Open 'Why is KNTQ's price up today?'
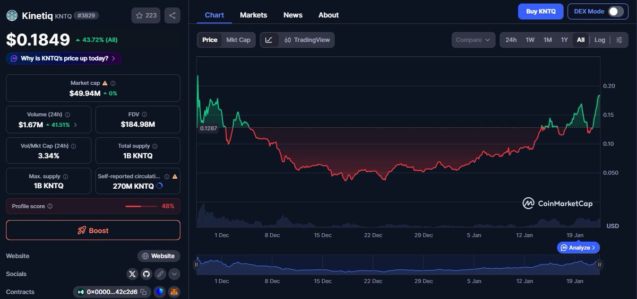The image size is (637, 299). pyautogui.click(x=64, y=58)
